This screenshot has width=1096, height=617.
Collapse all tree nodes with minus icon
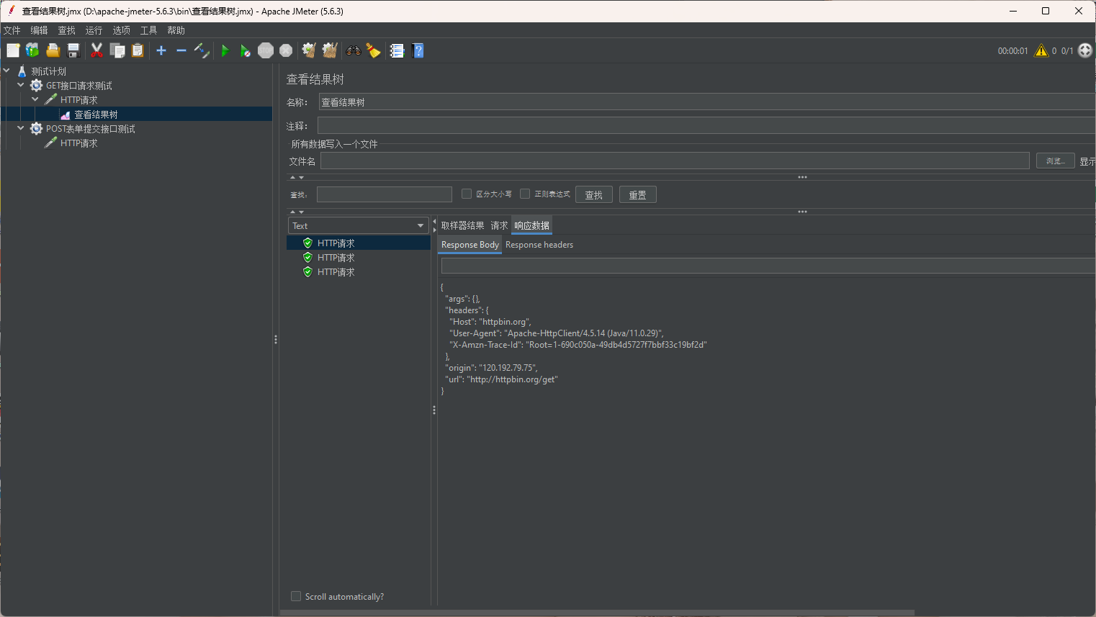(x=181, y=50)
